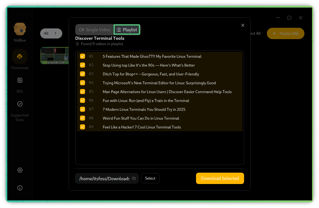Open Supported Sites checkmark icon
The width and height of the screenshot is (319, 208).
(x=20, y=104)
